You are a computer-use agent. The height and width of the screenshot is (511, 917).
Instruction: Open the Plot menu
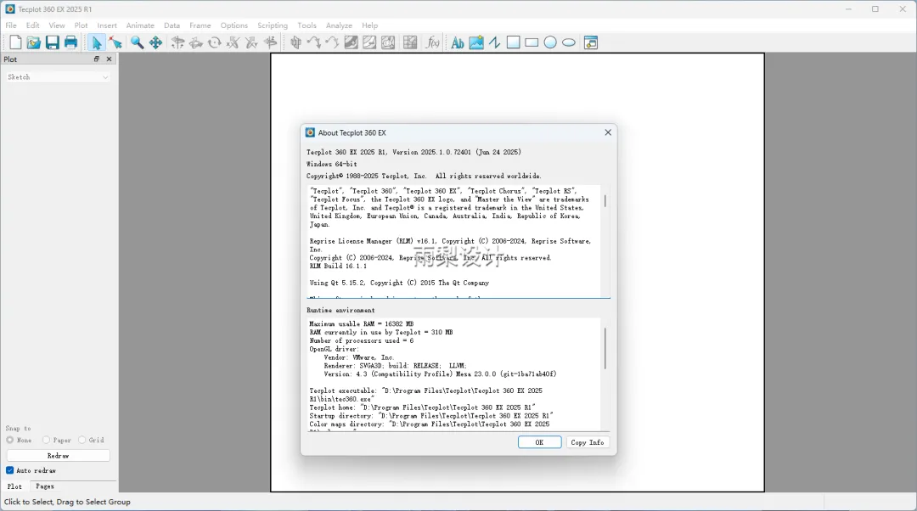point(81,25)
